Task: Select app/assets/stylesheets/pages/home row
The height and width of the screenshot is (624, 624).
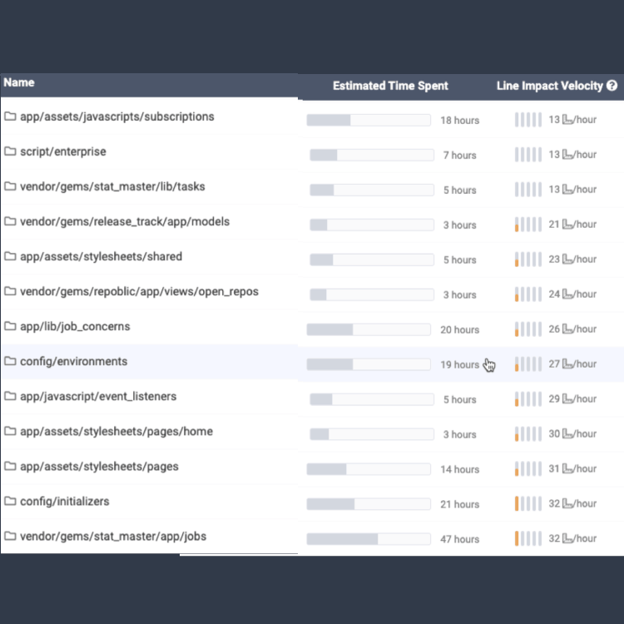Action: 116,431
